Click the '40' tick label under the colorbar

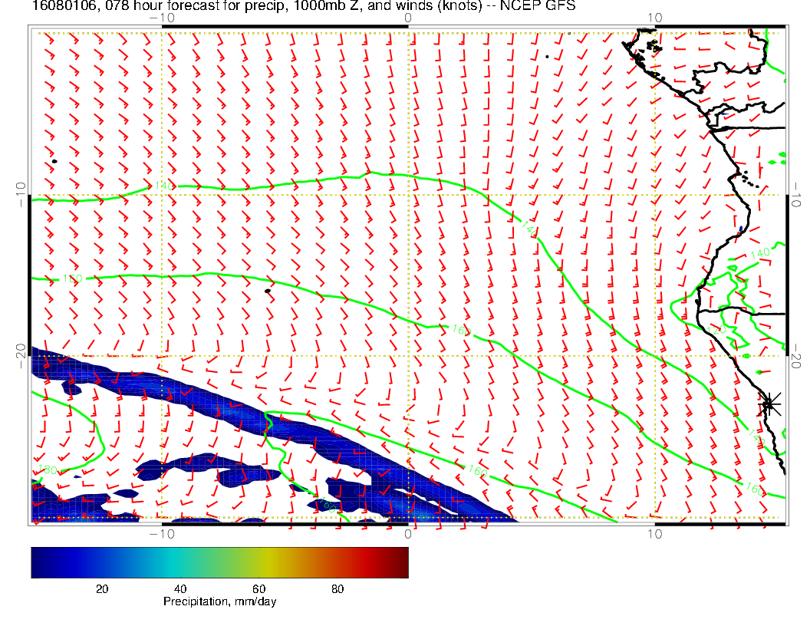click(179, 589)
